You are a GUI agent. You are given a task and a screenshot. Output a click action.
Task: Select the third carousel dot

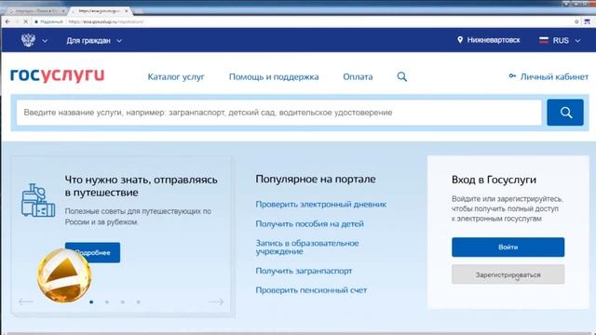coord(123,301)
